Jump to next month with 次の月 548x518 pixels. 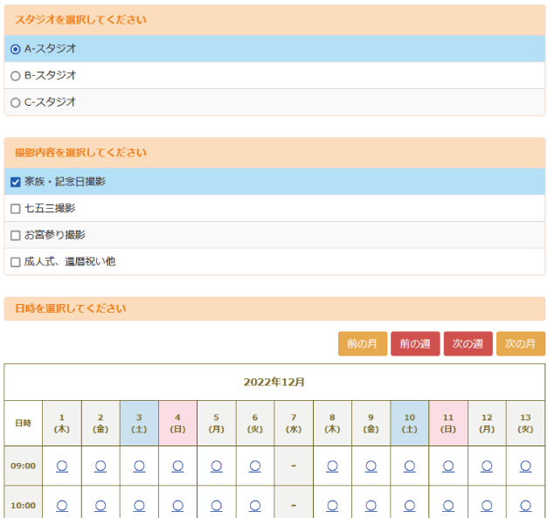(x=520, y=344)
